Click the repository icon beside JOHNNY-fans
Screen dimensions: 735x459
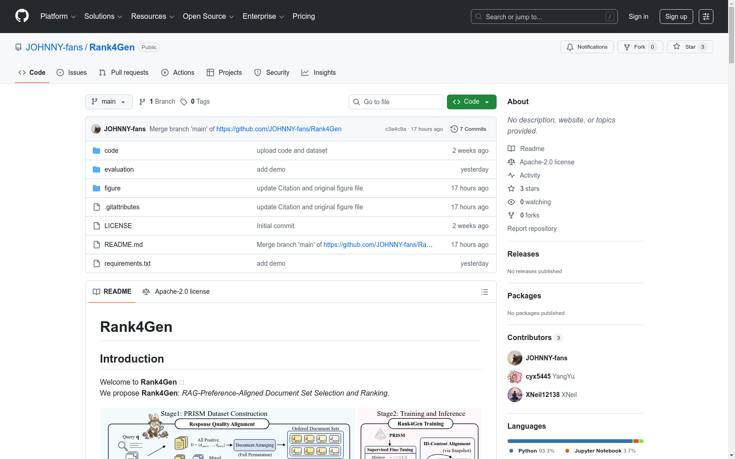tap(18, 47)
